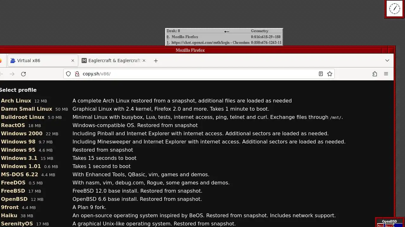Bookmark this page with the star icon

(x=330, y=74)
